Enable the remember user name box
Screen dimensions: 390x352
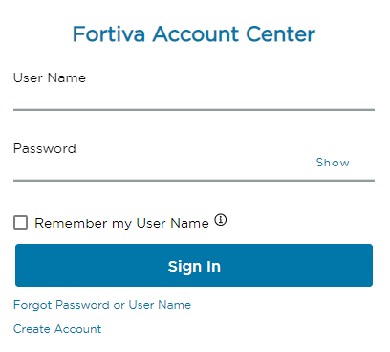(20, 222)
